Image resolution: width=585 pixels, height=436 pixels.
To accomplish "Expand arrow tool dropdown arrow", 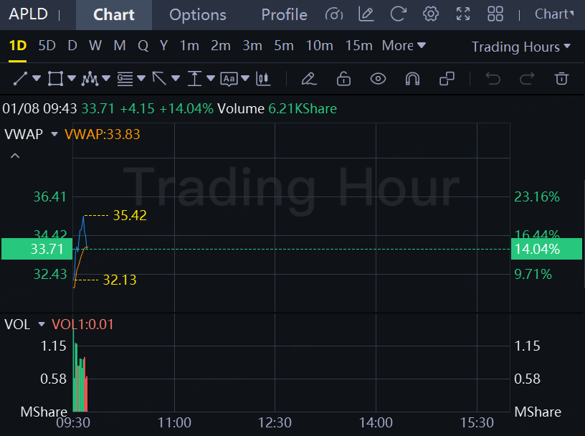I will pyautogui.click(x=176, y=78).
